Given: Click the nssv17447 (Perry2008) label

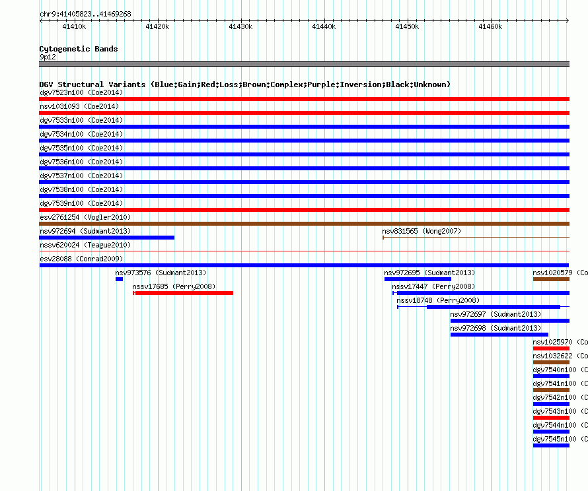Looking at the screenshot, I should point(433,286).
